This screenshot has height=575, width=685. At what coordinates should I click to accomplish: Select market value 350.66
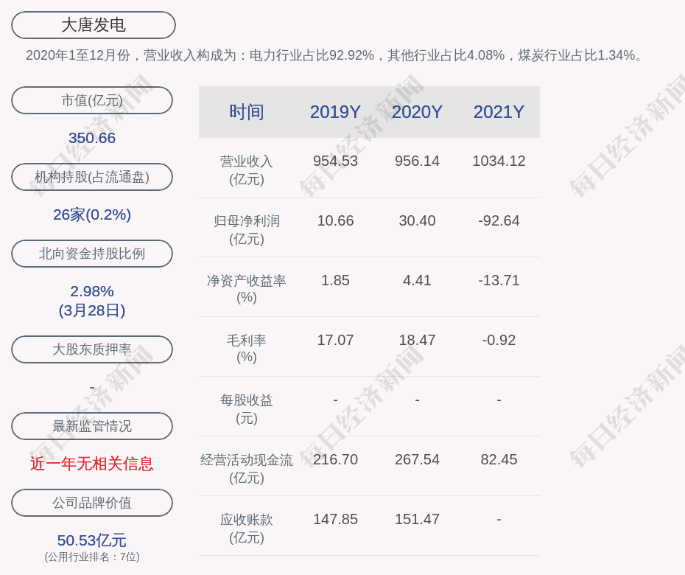92,138
